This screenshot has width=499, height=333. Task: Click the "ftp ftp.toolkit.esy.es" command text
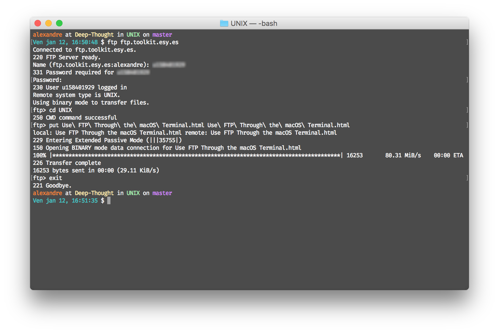pyautogui.click(x=143, y=42)
